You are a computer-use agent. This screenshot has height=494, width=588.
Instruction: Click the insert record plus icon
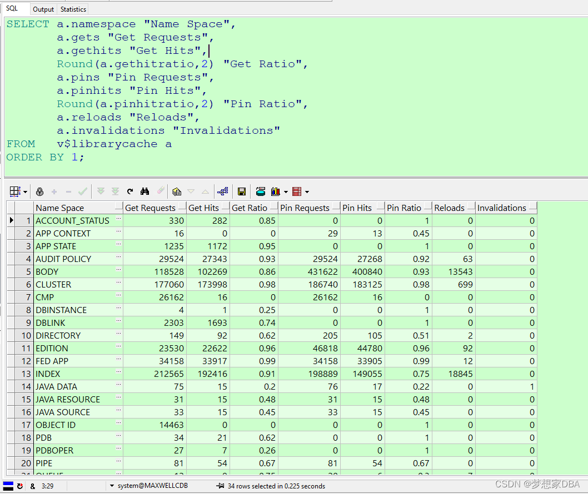click(x=54, y=191)
